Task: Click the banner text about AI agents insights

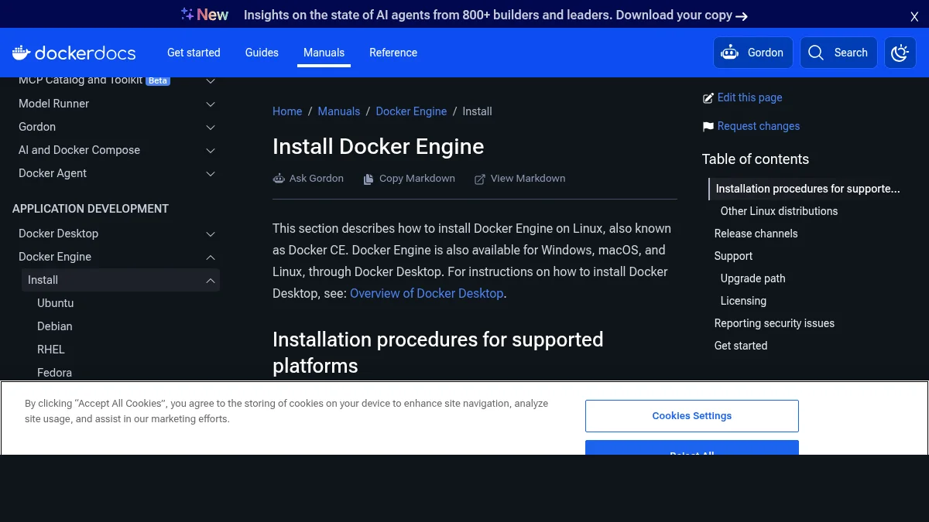Action: pyautogui.click(x=488, y=15)
